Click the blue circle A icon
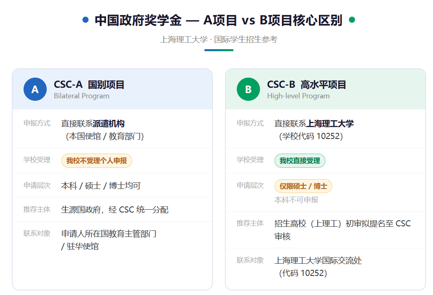The image size is (433, 295). [x=35, y=89]
